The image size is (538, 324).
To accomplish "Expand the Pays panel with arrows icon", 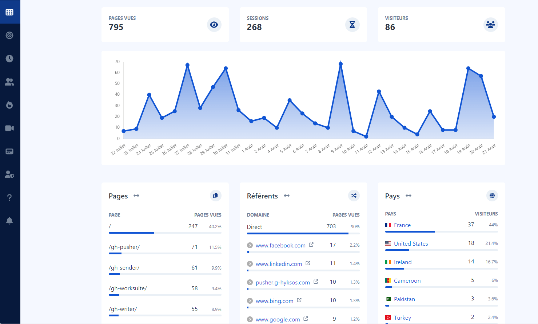I will pos(409,196).
